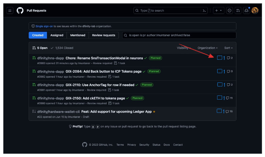This screenshot has height=157, width=265.
Task: Open pull requests icon in header
Action: tap(238, 11)
